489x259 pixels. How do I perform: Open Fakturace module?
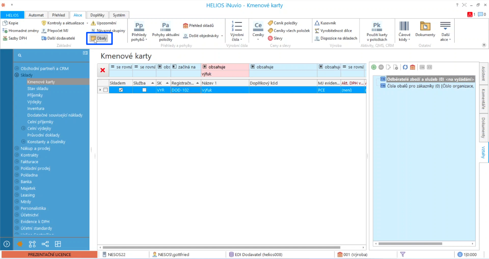pos(29,162)
